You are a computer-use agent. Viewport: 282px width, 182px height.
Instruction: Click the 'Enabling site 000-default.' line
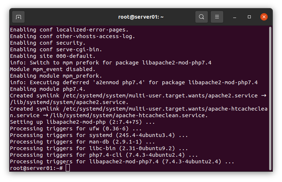click(53, 56)
